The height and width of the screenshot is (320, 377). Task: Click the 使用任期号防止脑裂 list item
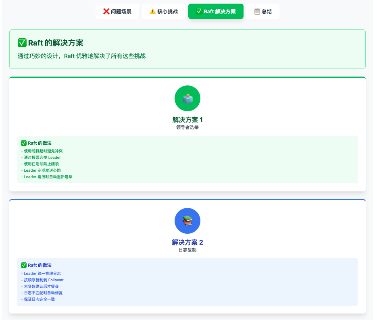(41, 164)
